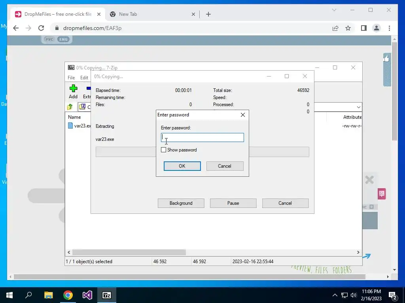
Task: Open Chrome three-dot menu
Action: tap(389, 28)
